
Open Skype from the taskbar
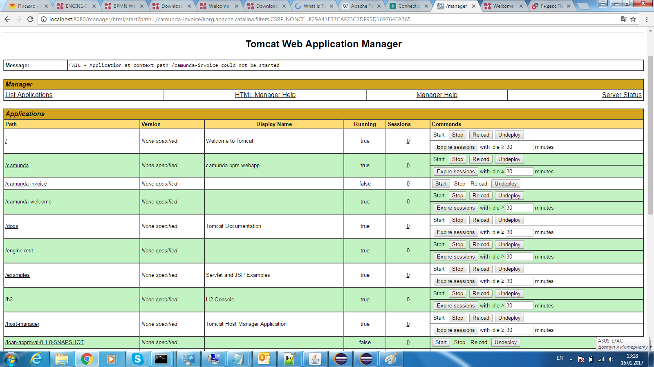[x=137, y=359]
